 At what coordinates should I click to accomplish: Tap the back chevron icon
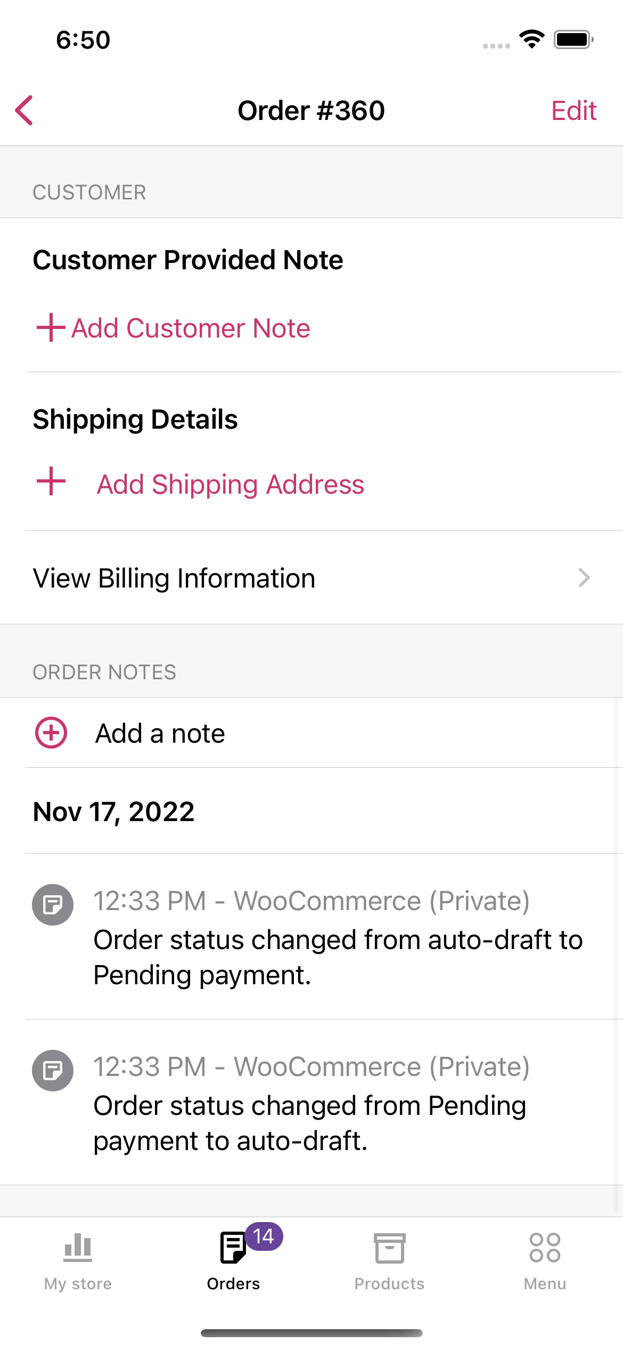click(x=24, y=110)
